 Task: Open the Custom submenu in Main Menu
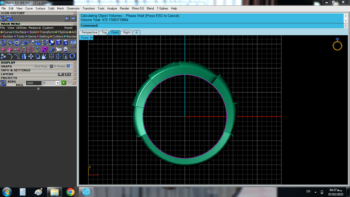(48, 28)
